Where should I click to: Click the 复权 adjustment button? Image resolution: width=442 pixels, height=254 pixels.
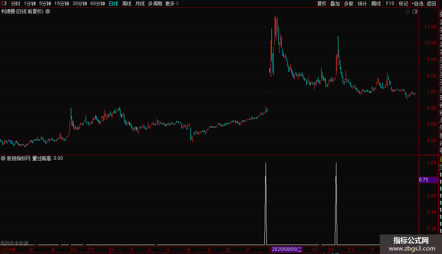322,4
